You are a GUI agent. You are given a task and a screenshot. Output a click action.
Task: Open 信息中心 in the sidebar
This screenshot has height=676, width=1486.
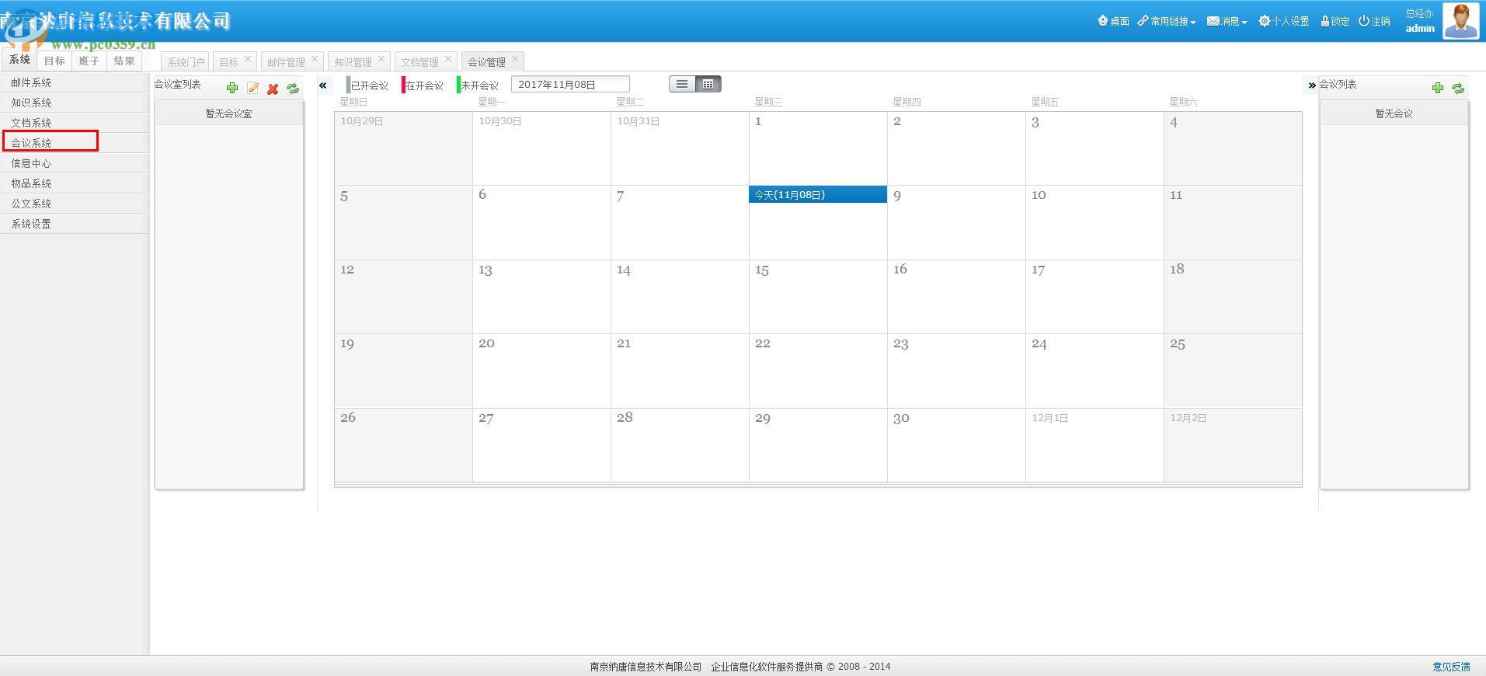click(75, 163)
